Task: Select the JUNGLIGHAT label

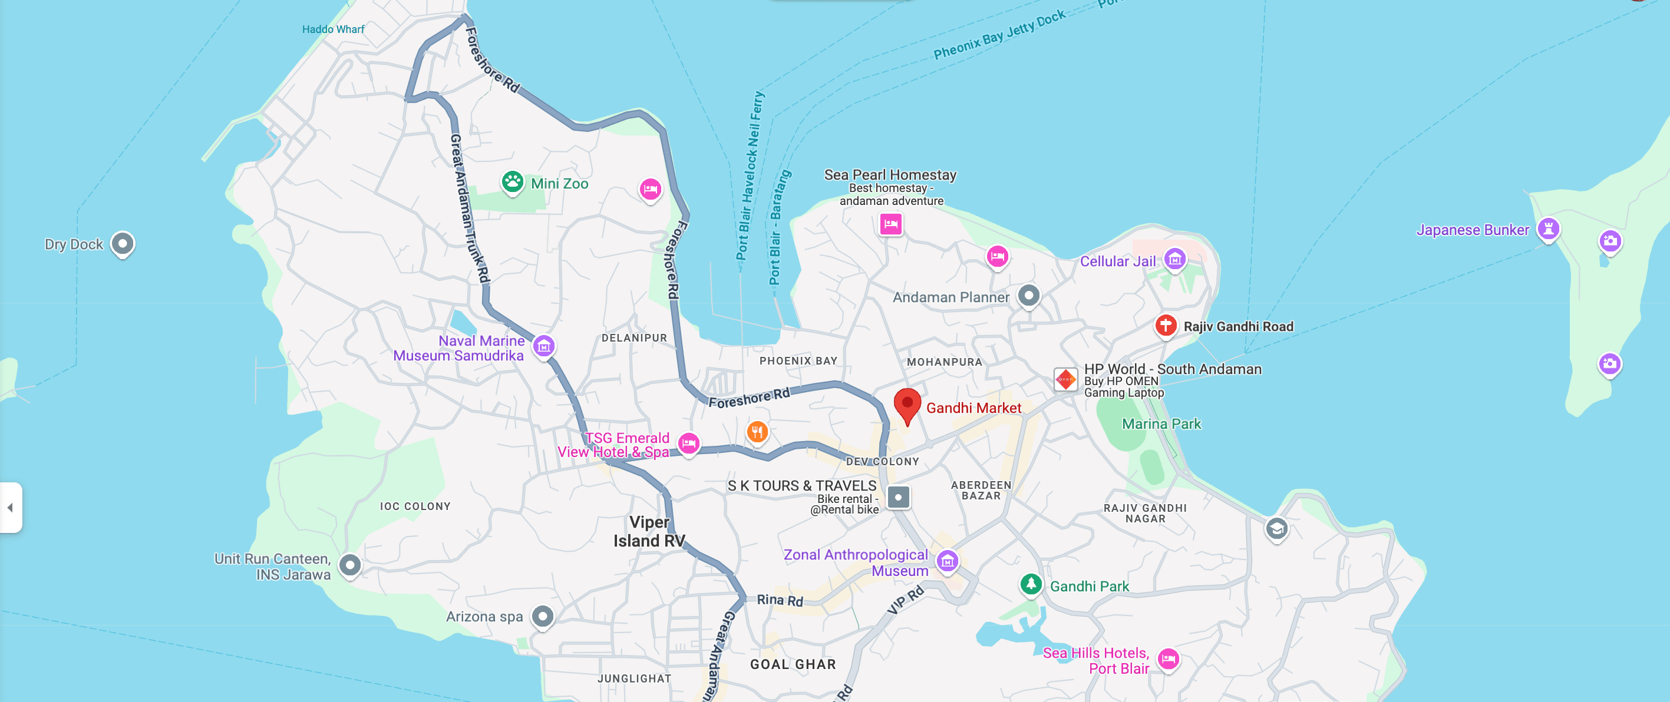Action: (x=634, y=678)
